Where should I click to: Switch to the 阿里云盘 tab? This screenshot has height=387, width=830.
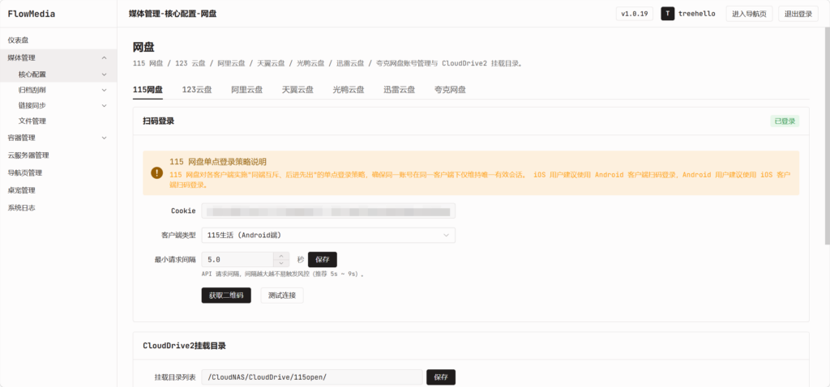[246, 90]
